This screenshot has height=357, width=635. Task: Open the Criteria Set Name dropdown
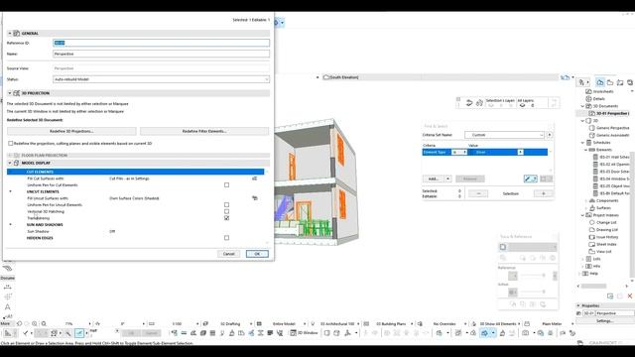click(504, 135)
